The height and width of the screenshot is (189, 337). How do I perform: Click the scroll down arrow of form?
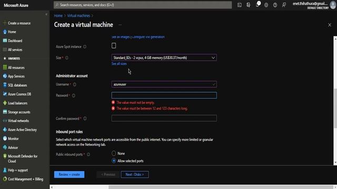coord(335,163)
